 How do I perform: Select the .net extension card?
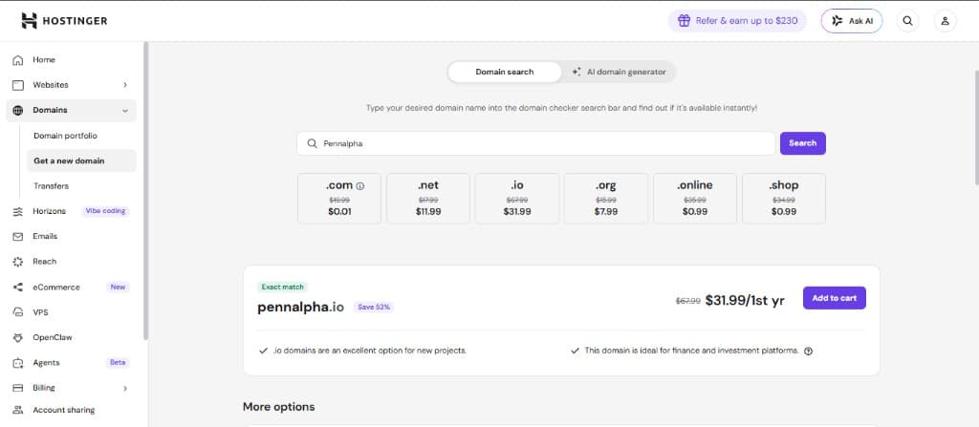(x=427, y=199)
